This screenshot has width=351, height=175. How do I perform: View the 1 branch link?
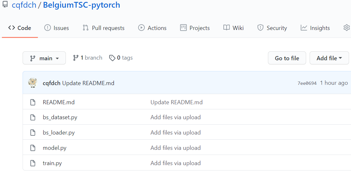(88, 58)
